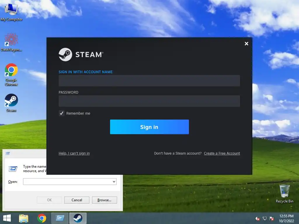Launch the Google Chrome desktop shortcut
299x224 pixels.
click(x=11, y=75)
